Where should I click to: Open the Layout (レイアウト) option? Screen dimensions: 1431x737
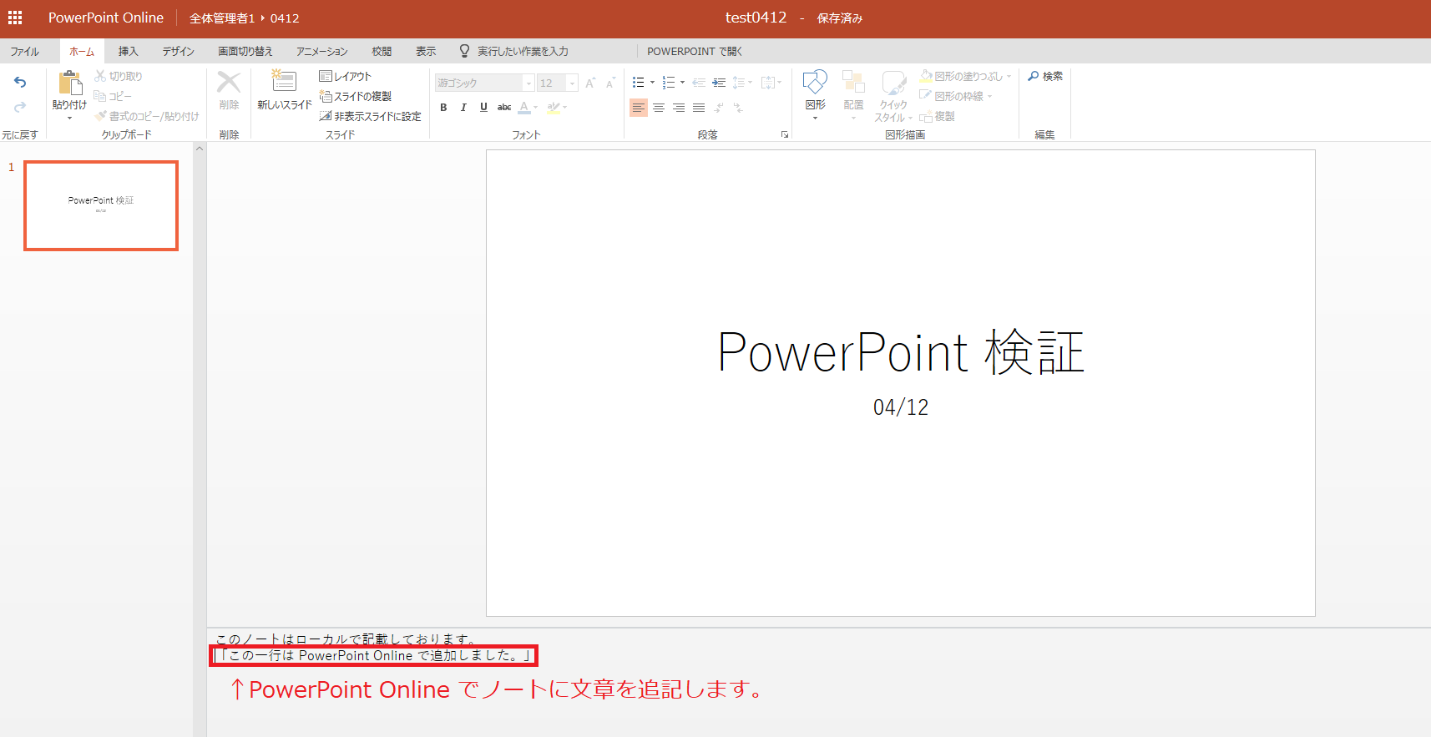tap(346, 76)
